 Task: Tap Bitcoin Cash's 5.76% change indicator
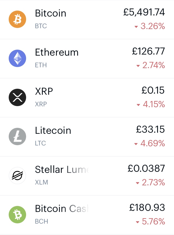(x=150, y=221)
